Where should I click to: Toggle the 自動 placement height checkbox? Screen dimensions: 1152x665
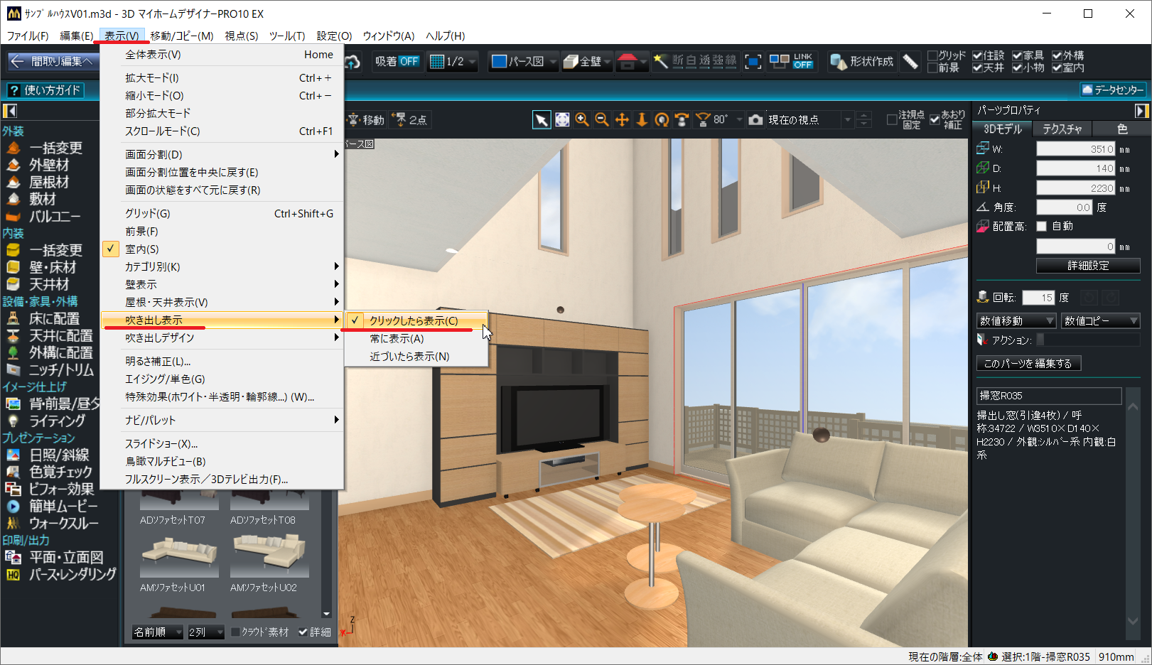[1042, 227]
